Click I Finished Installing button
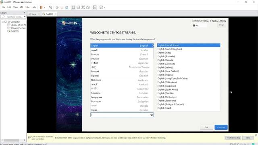This screenshot has height=145, width=258. [233, 138]
